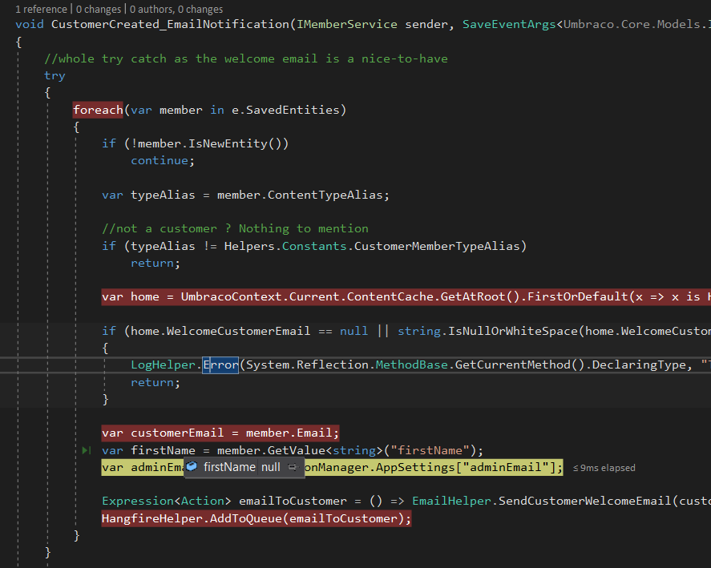Click "typeAlias" in its var declaration
711x568 pixels.
pos(163,195)
